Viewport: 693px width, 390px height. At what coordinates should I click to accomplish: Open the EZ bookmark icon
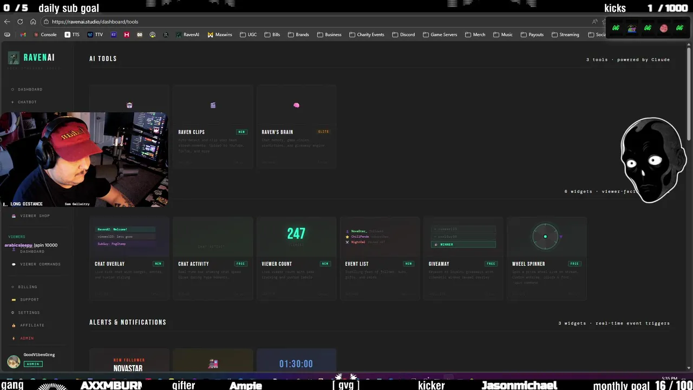(113, 35)
